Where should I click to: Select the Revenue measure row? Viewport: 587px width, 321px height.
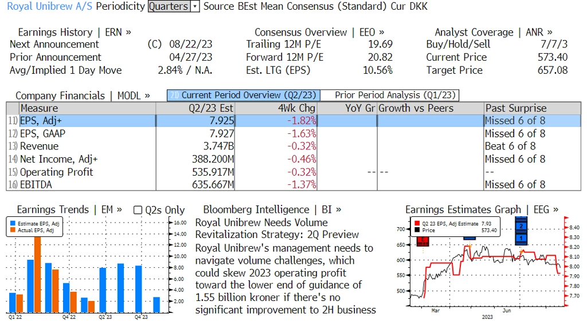[x=293, y=146]
